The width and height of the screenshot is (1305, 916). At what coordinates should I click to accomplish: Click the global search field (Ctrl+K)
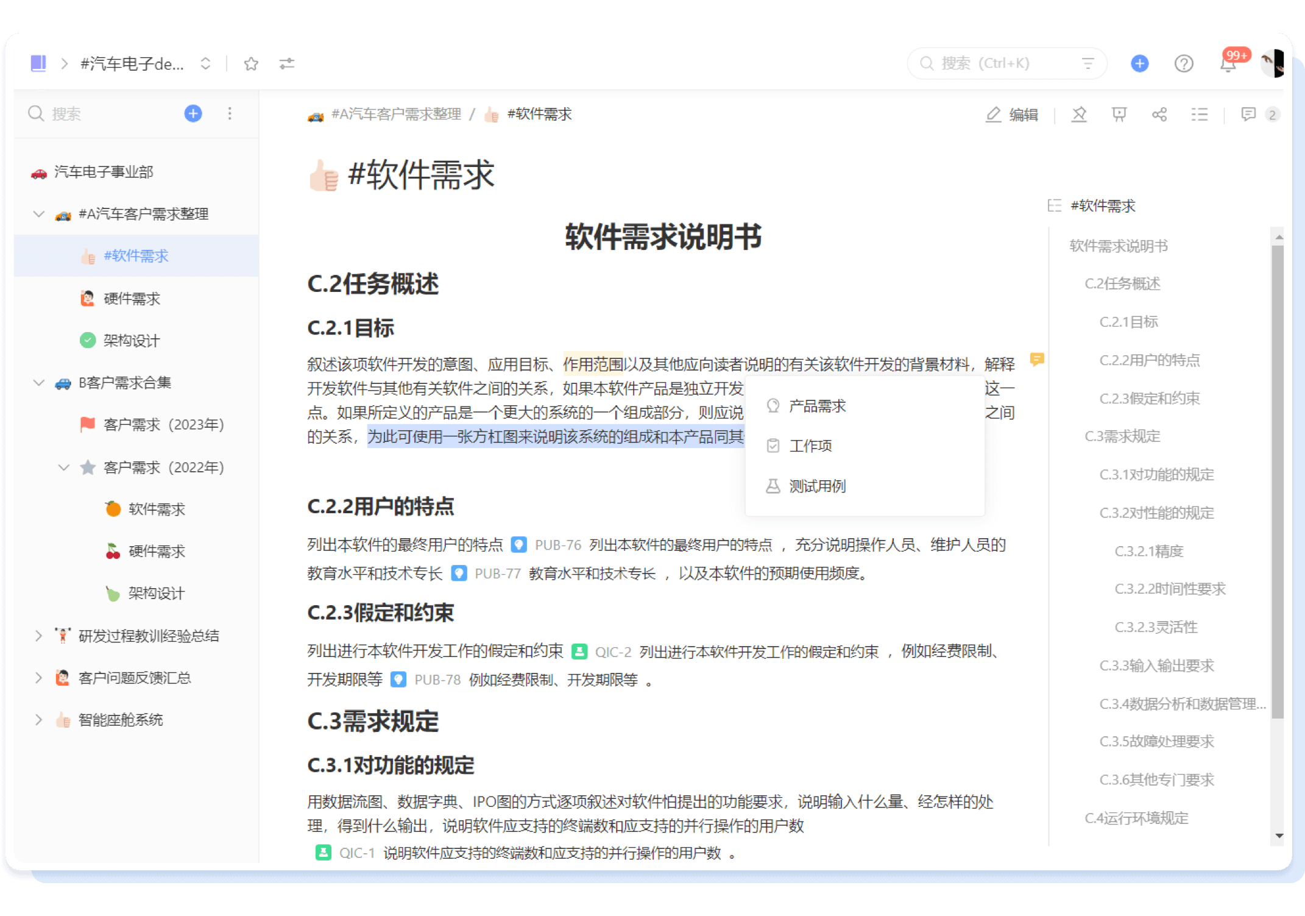coord(1006,63)
